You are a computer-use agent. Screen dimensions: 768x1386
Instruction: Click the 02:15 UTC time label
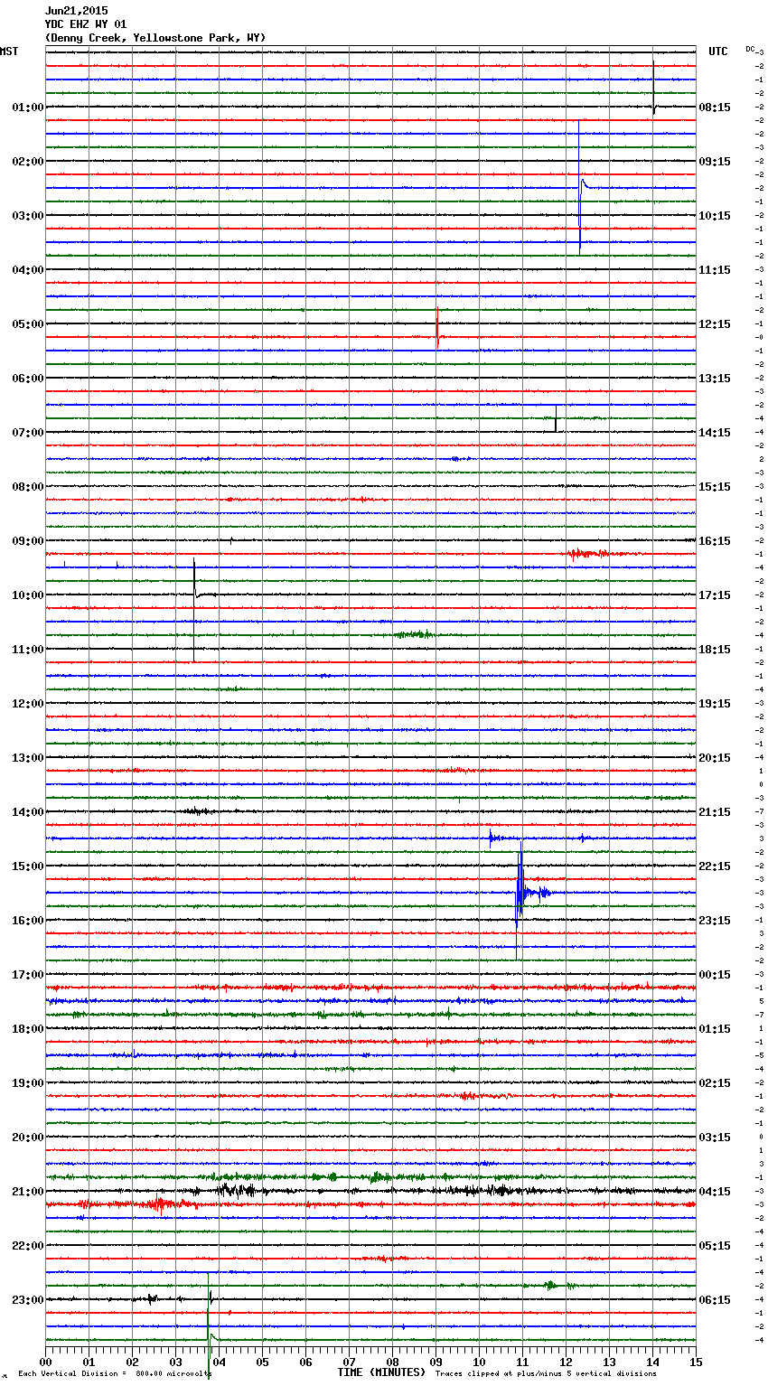tap(715, 1083)
